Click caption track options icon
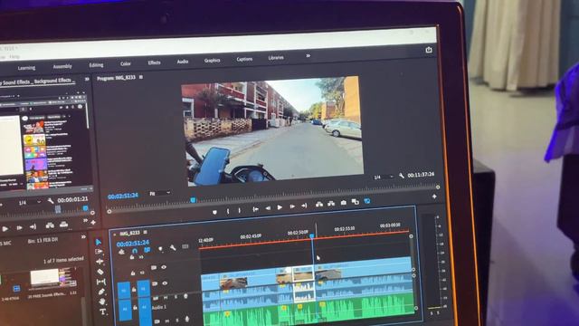The height and width of the screenshot is (326, 579). (185, 247)
